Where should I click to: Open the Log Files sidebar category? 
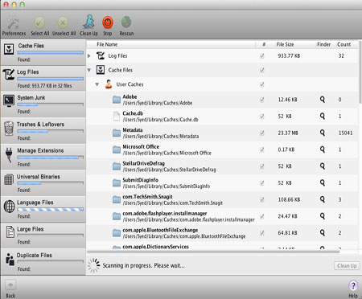pyautogui.click(x=43, y=79)
